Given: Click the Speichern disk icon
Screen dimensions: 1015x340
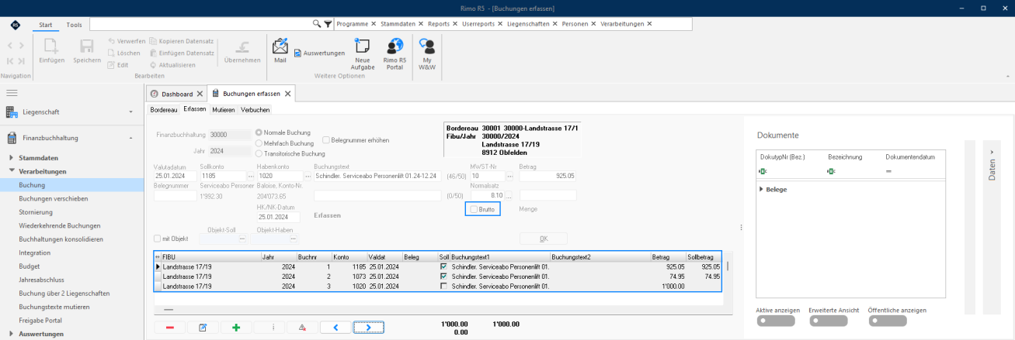Looking at the screenshot, I should click(x=87, y=51).
